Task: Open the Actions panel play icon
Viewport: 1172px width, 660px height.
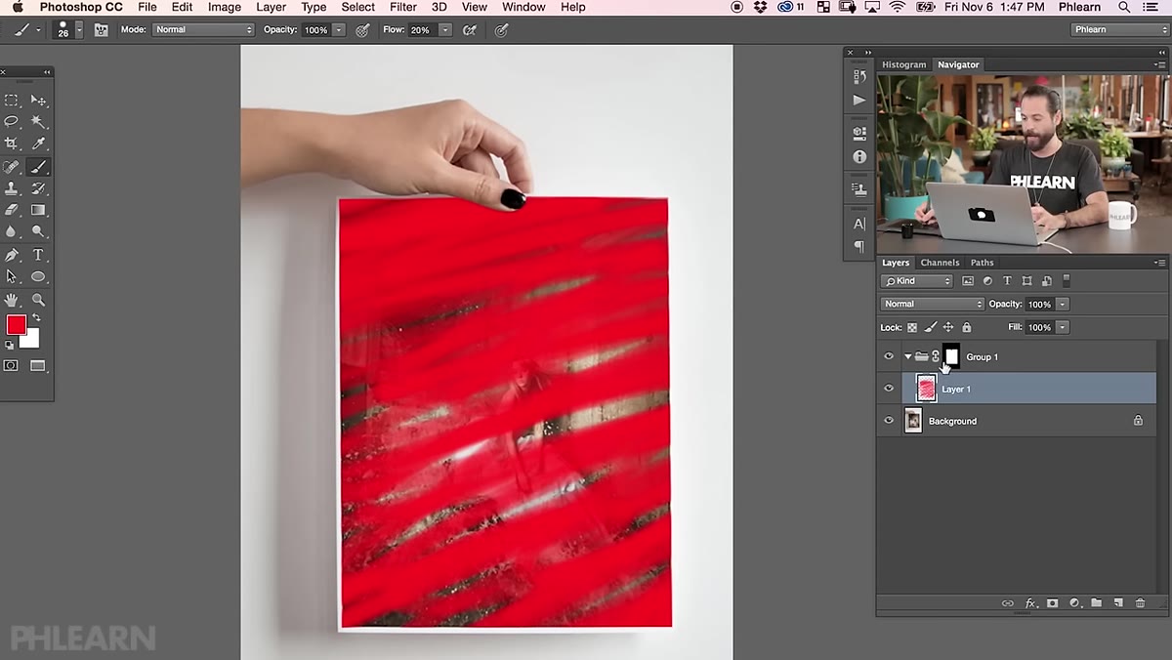Action: [859, 100]
